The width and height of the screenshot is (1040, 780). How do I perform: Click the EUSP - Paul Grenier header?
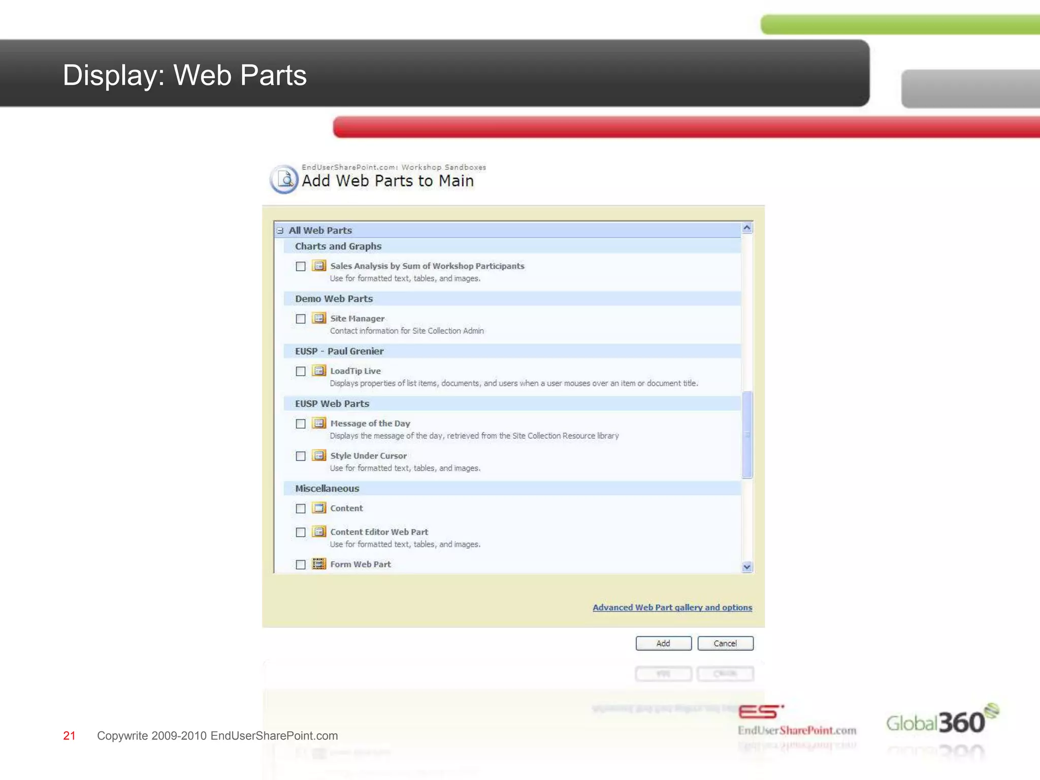[512, 351]
